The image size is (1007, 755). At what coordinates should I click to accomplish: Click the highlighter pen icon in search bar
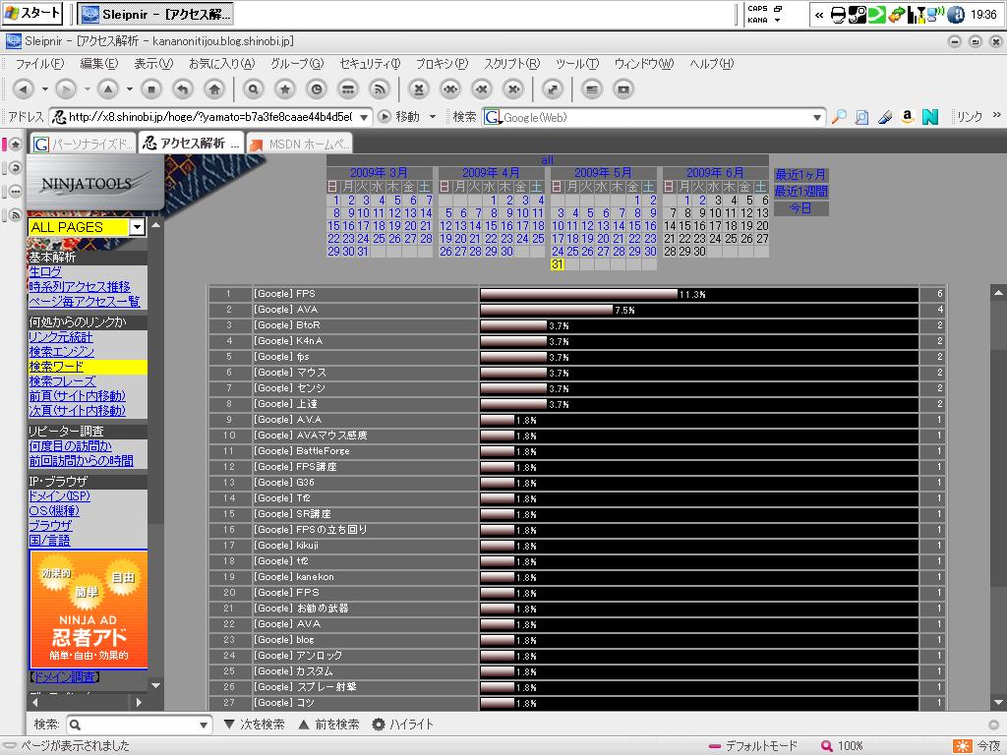point(885,117)
